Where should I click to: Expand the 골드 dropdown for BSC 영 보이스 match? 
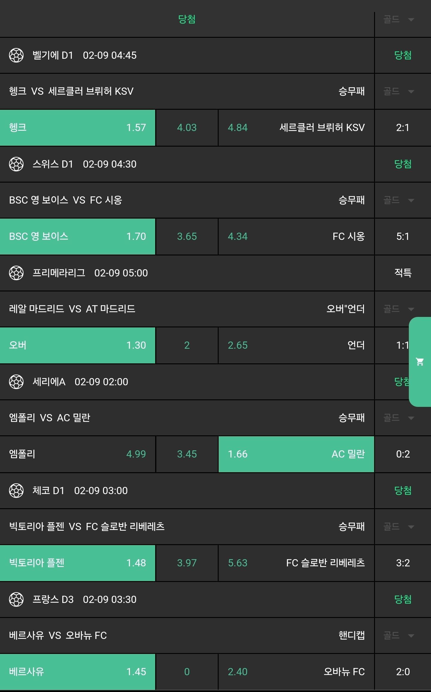[399, 200]
